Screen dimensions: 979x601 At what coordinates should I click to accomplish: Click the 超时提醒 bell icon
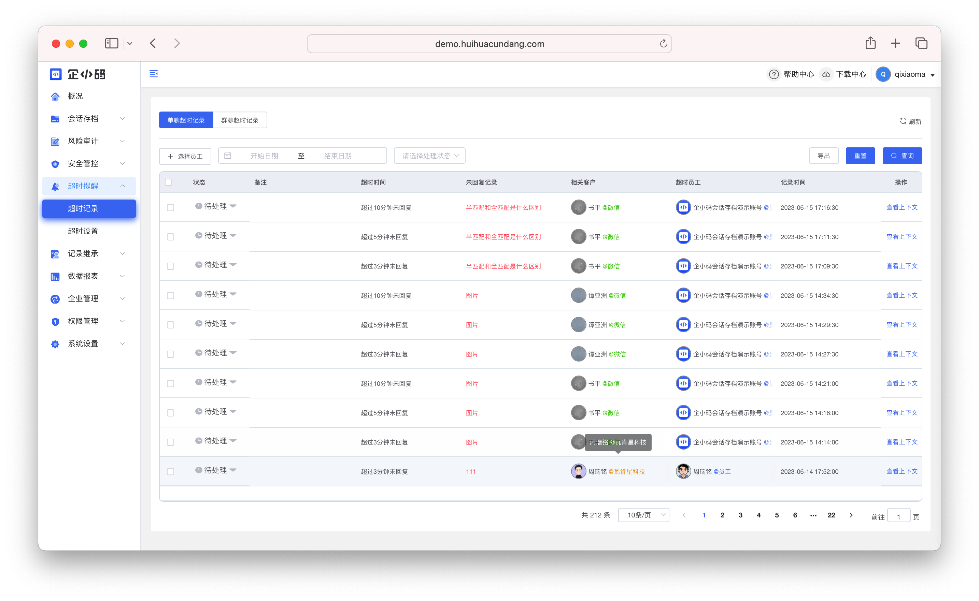click(55, 187)
